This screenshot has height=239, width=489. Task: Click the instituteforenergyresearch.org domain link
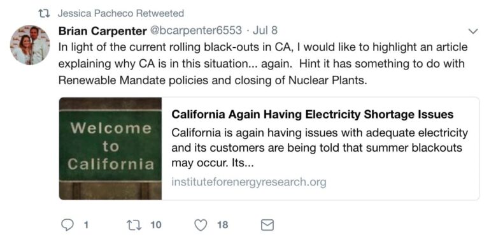[x=249, y=182]
